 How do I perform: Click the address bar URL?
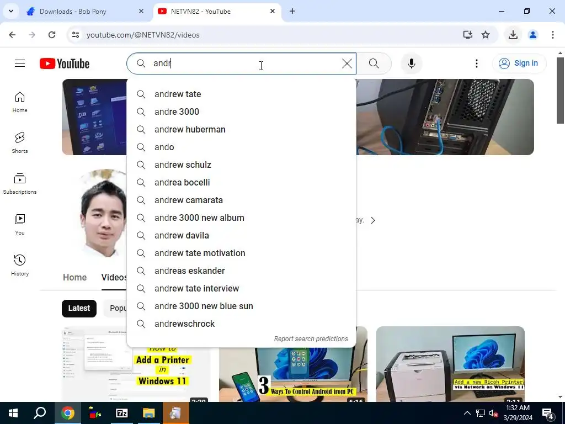pos(143,35)
